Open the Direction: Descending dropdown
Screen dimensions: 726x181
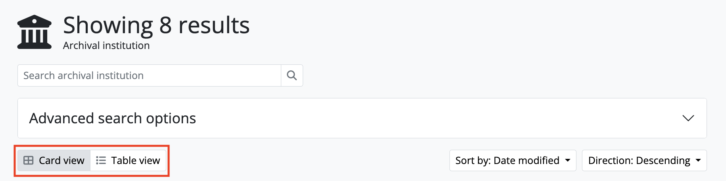[644, 160]
